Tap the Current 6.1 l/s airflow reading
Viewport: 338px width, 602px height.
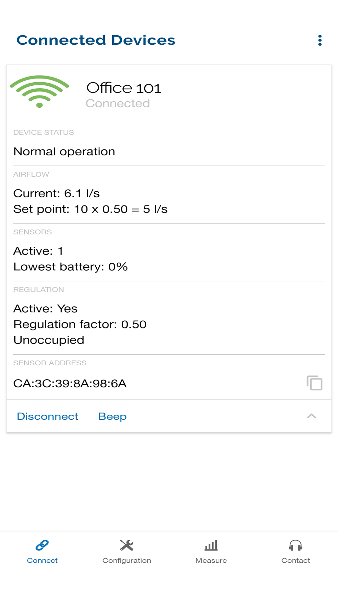click(x=56, y=193)
